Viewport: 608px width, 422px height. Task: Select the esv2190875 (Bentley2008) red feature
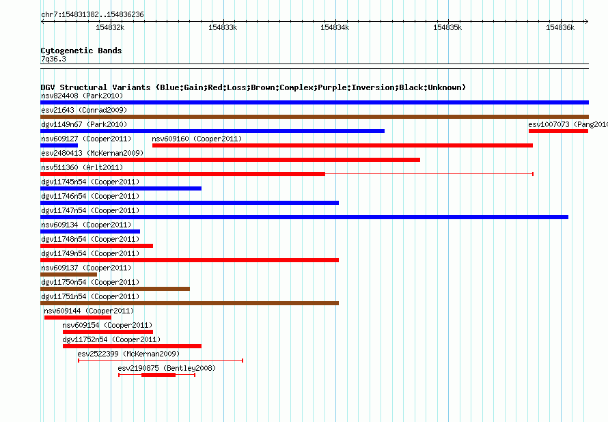[156, 375]
